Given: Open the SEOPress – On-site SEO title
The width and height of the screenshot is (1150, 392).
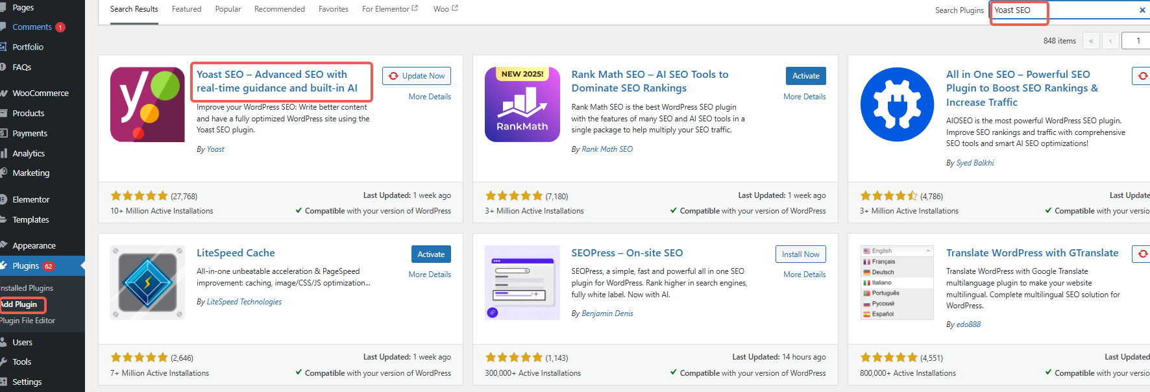Looking at the screenshot, I should tap(627, 253).
